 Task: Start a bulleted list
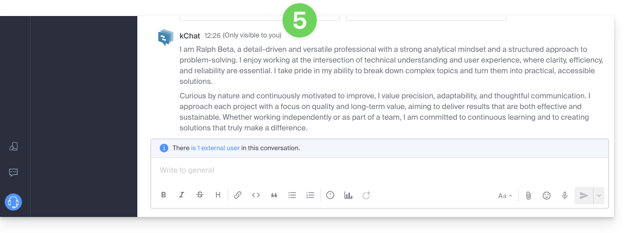(292, 195)
